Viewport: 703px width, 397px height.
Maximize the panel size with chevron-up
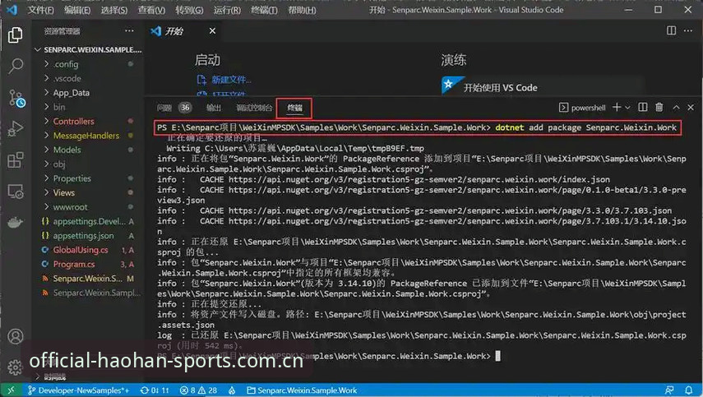[676, 108]
